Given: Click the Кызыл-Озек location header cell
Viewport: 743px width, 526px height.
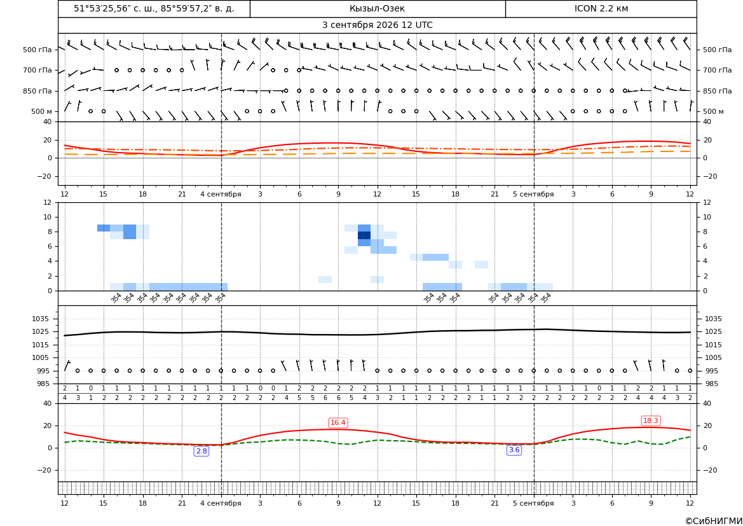Looking at the screenshot, I should pyautogui.click(x=377, y=8).
